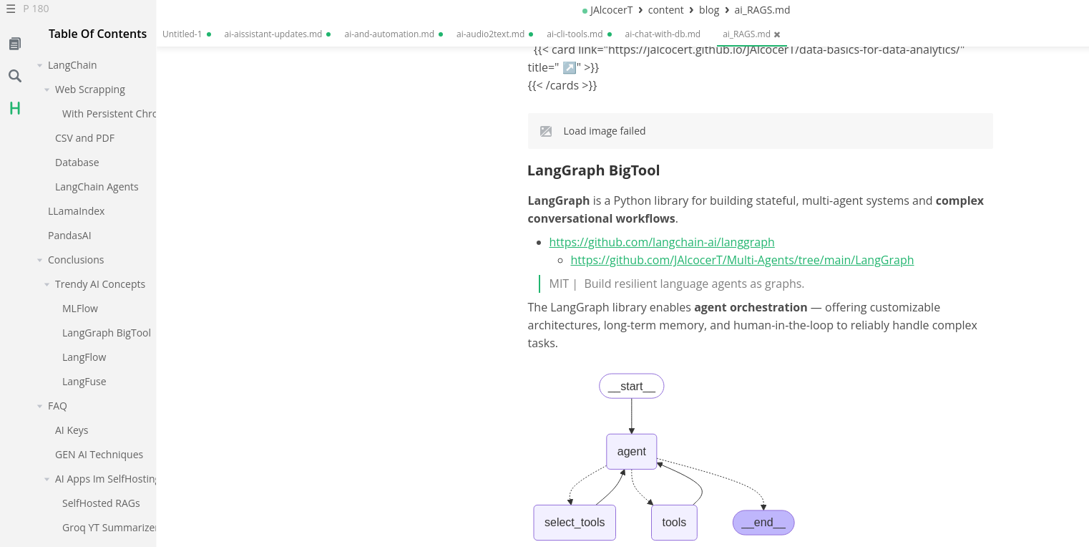Collapse the LangChain tree section
The width and height of the screenshot is (1089, 547).
pyautogui.click(x=40, y=66)
